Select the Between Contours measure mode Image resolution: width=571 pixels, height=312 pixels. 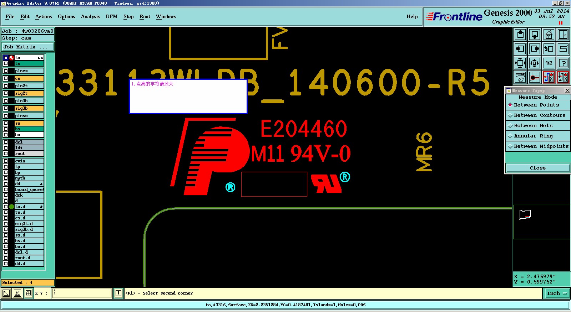[538, 115]
